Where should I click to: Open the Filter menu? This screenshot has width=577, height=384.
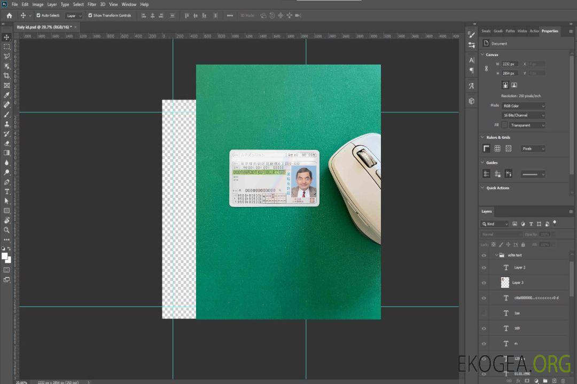coord(92,4)
